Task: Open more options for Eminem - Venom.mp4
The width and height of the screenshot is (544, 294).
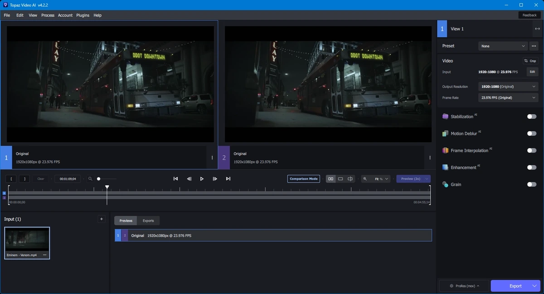Action: pyautogui.click(x=45, y=255)
